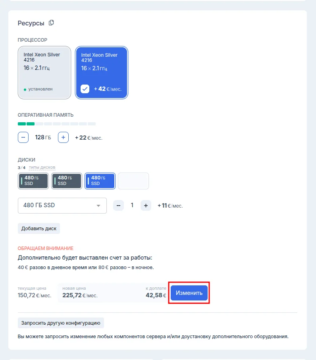
Task: Open the 480 ГБ SSD dropdown
Action: pos(62,206)
